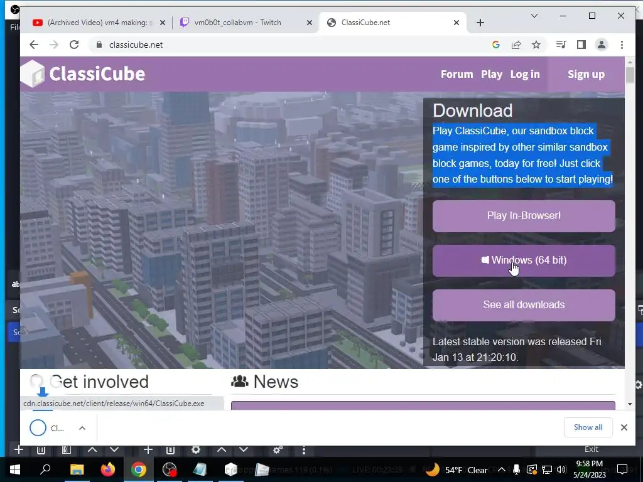Screen dimensions: 643x482
Task: Open the Google icon in the address bar
Action: pyautogui.click(x=496, y=45)
